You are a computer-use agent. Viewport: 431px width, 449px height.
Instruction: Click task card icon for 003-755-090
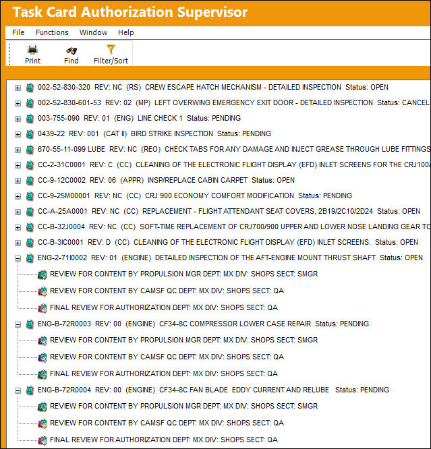[30, 119]
